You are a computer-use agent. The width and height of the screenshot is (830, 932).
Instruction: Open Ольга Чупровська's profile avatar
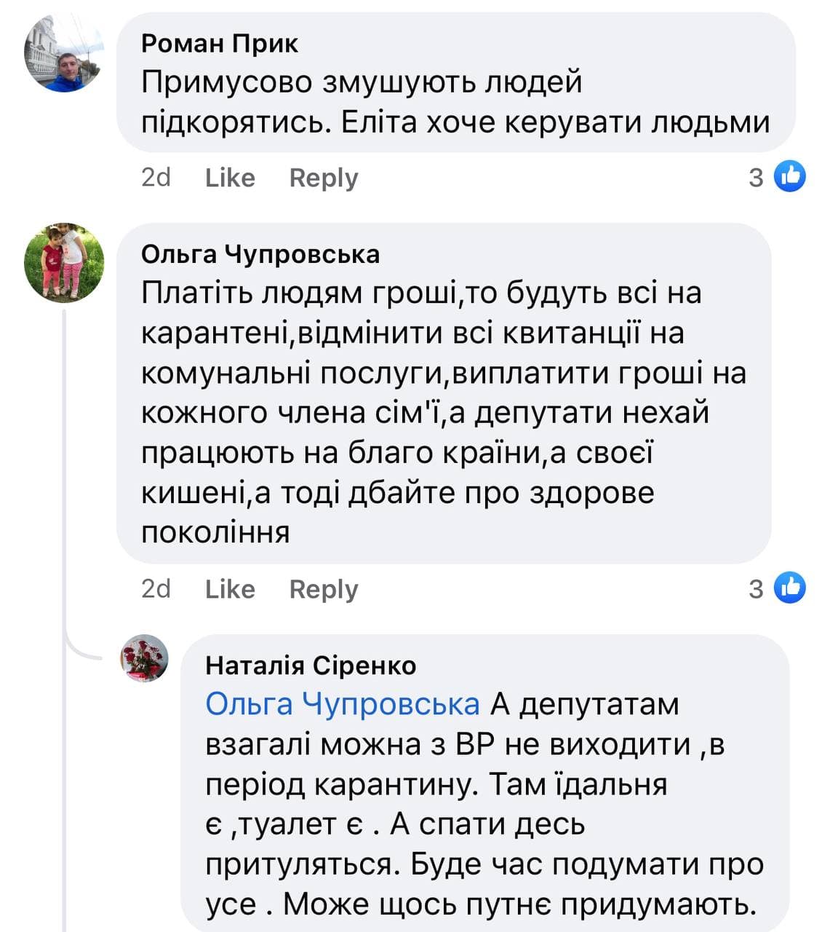tap(64, 262)
